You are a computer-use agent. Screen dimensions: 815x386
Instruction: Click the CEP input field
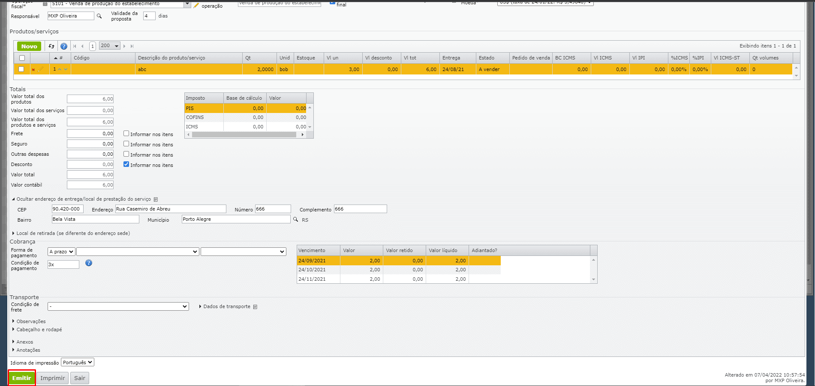click(68, 209)
